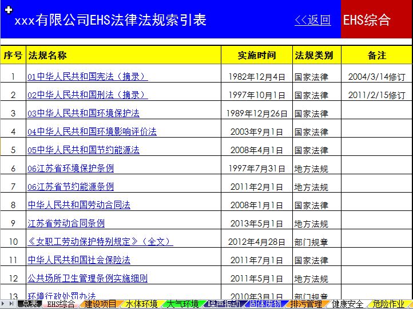Open 04中华人民共和国环境影响评价法 hyperlink
The height and width of the screenshot is (309, 413).
(x=92, y=131)
